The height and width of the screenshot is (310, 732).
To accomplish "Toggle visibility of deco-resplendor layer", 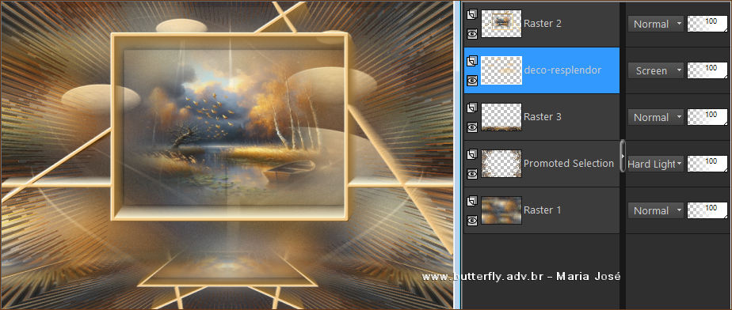I will tap(472, 80).
